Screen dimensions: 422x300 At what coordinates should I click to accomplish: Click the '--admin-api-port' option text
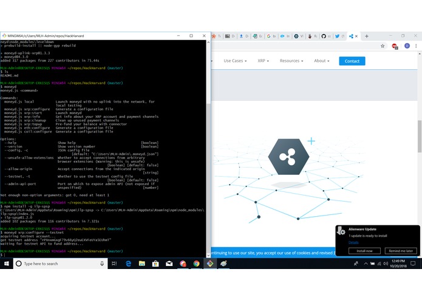click(20, 184)
